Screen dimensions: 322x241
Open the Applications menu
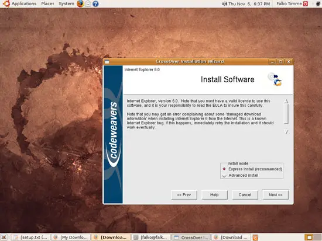tap(24, 4)
